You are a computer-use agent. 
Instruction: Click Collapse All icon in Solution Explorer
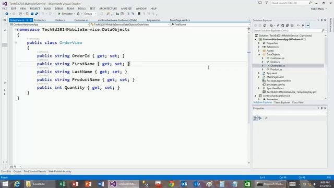[x=288, y=26]
